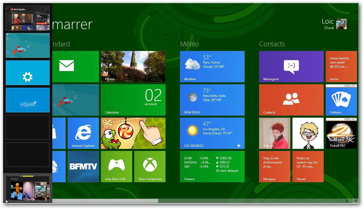Launch the Internet Explorer tile
This screenshot has height=209, width=364.
(83, 133)
